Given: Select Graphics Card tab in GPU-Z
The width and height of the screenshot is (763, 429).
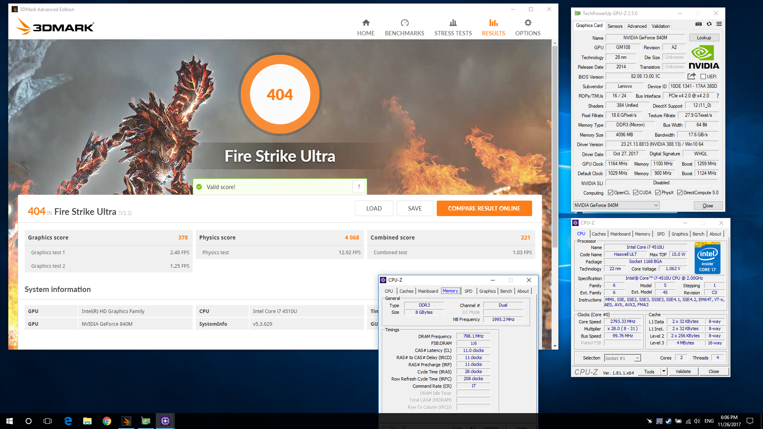Looking at the screenshot, I should [589, 25].
